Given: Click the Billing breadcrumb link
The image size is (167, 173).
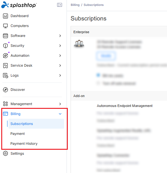Looking at the screenshot, I should [x=75, y=5].
